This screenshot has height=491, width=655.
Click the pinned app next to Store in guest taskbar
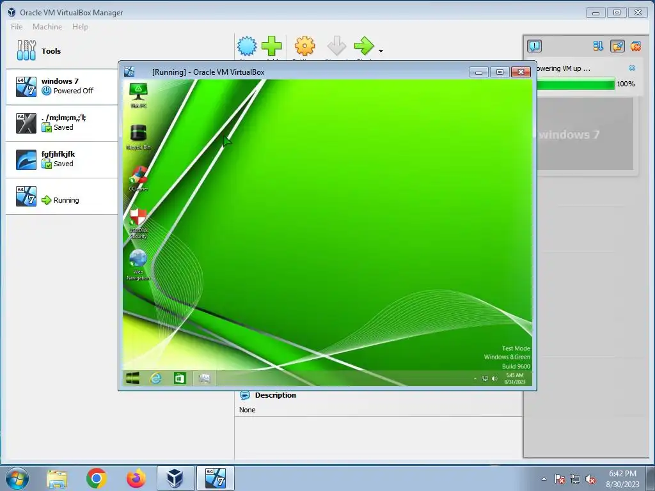(204, 378)
